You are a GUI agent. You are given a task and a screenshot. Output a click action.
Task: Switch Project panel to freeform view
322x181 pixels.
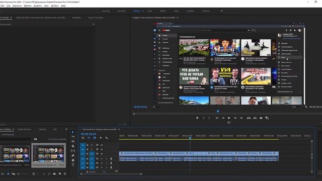coord(14,174)
